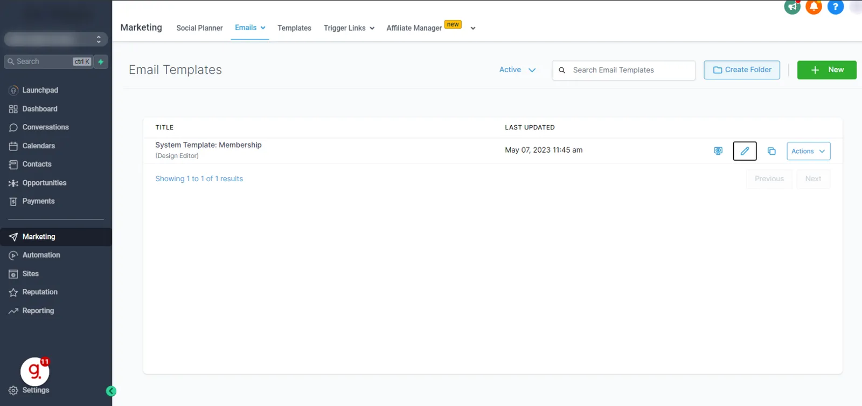Open the green megaphone announcements icon

[x=792, y=6]
